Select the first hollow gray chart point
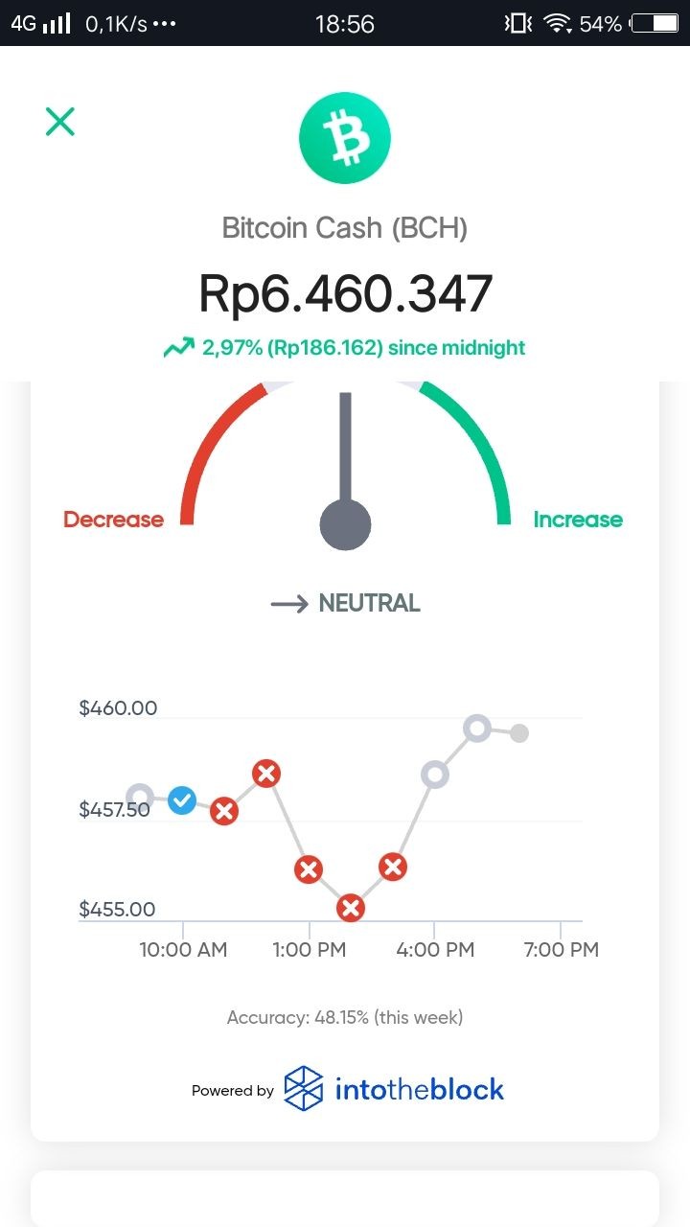690x1227 pixels. pyautogui.click(x=140, y=797)
